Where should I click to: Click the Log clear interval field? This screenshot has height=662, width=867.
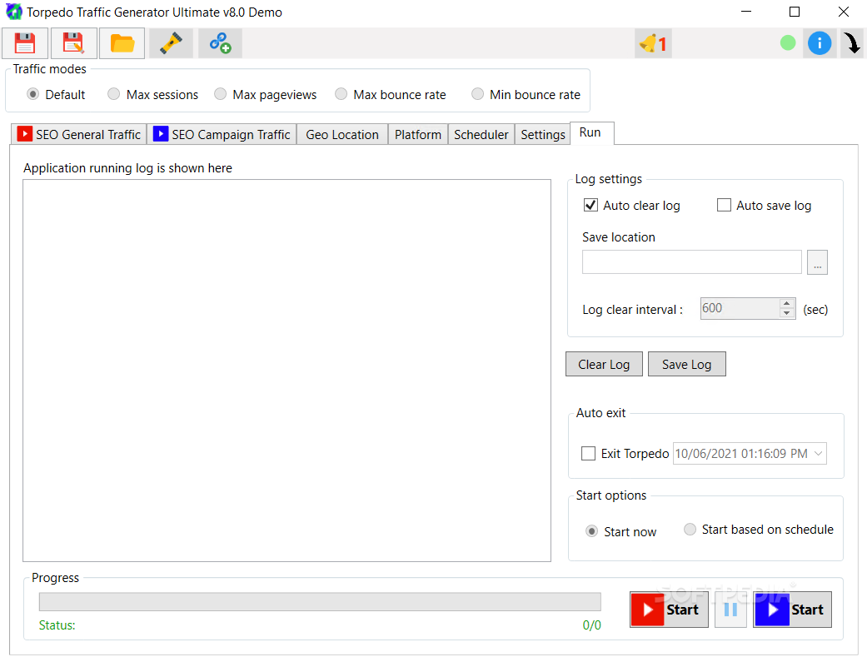tap(740, 308)
